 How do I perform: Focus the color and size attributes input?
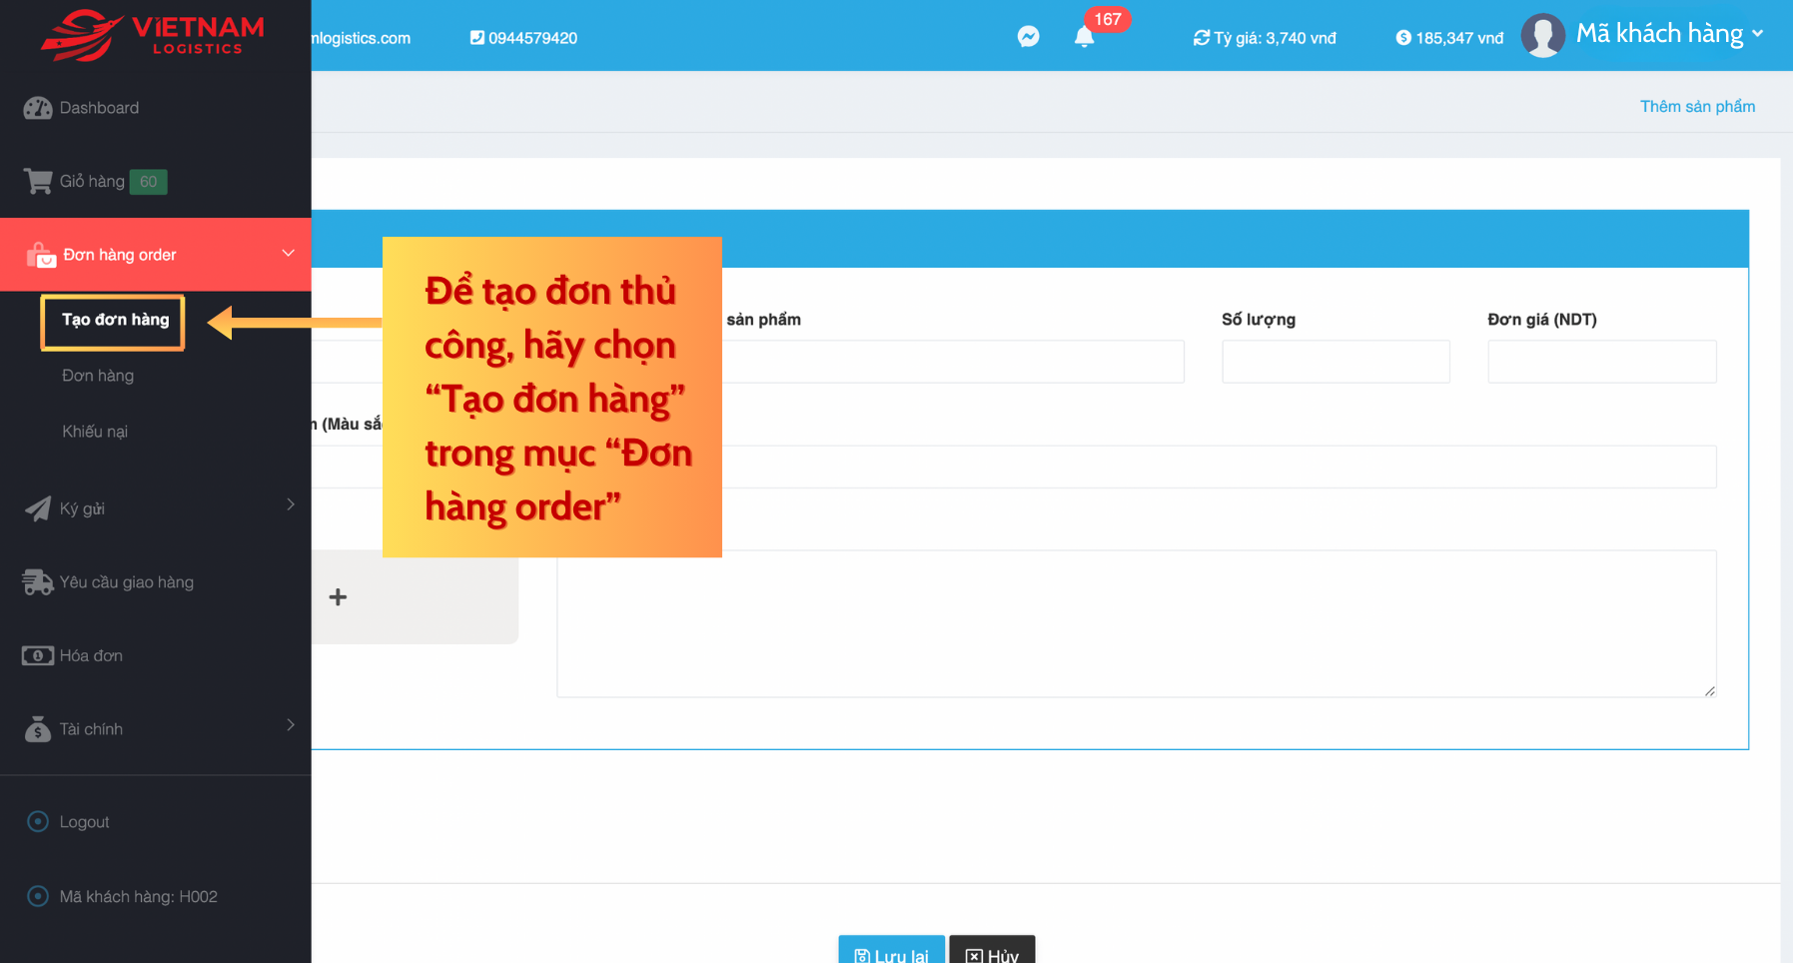tap(1219, 467)
